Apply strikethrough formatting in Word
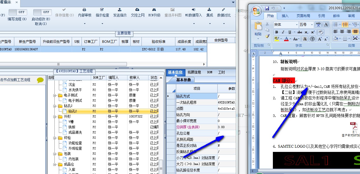Screen dimensions: 360x174 300,32
